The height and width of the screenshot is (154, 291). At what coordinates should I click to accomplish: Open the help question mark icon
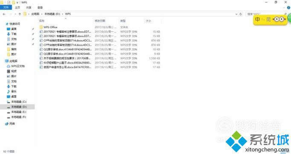coord(289,8)
